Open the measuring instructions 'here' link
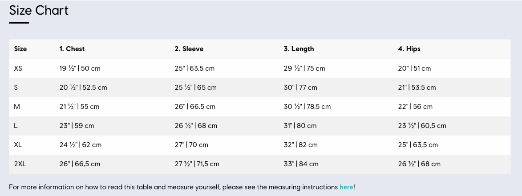The width and height of the screenshot is (522, 196). pos(346,187)
